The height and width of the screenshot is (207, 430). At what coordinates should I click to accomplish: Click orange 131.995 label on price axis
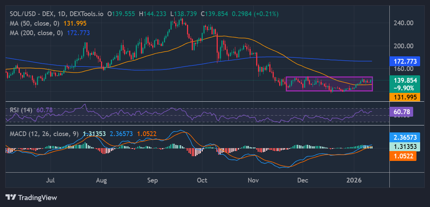click(x=404, y=97)
